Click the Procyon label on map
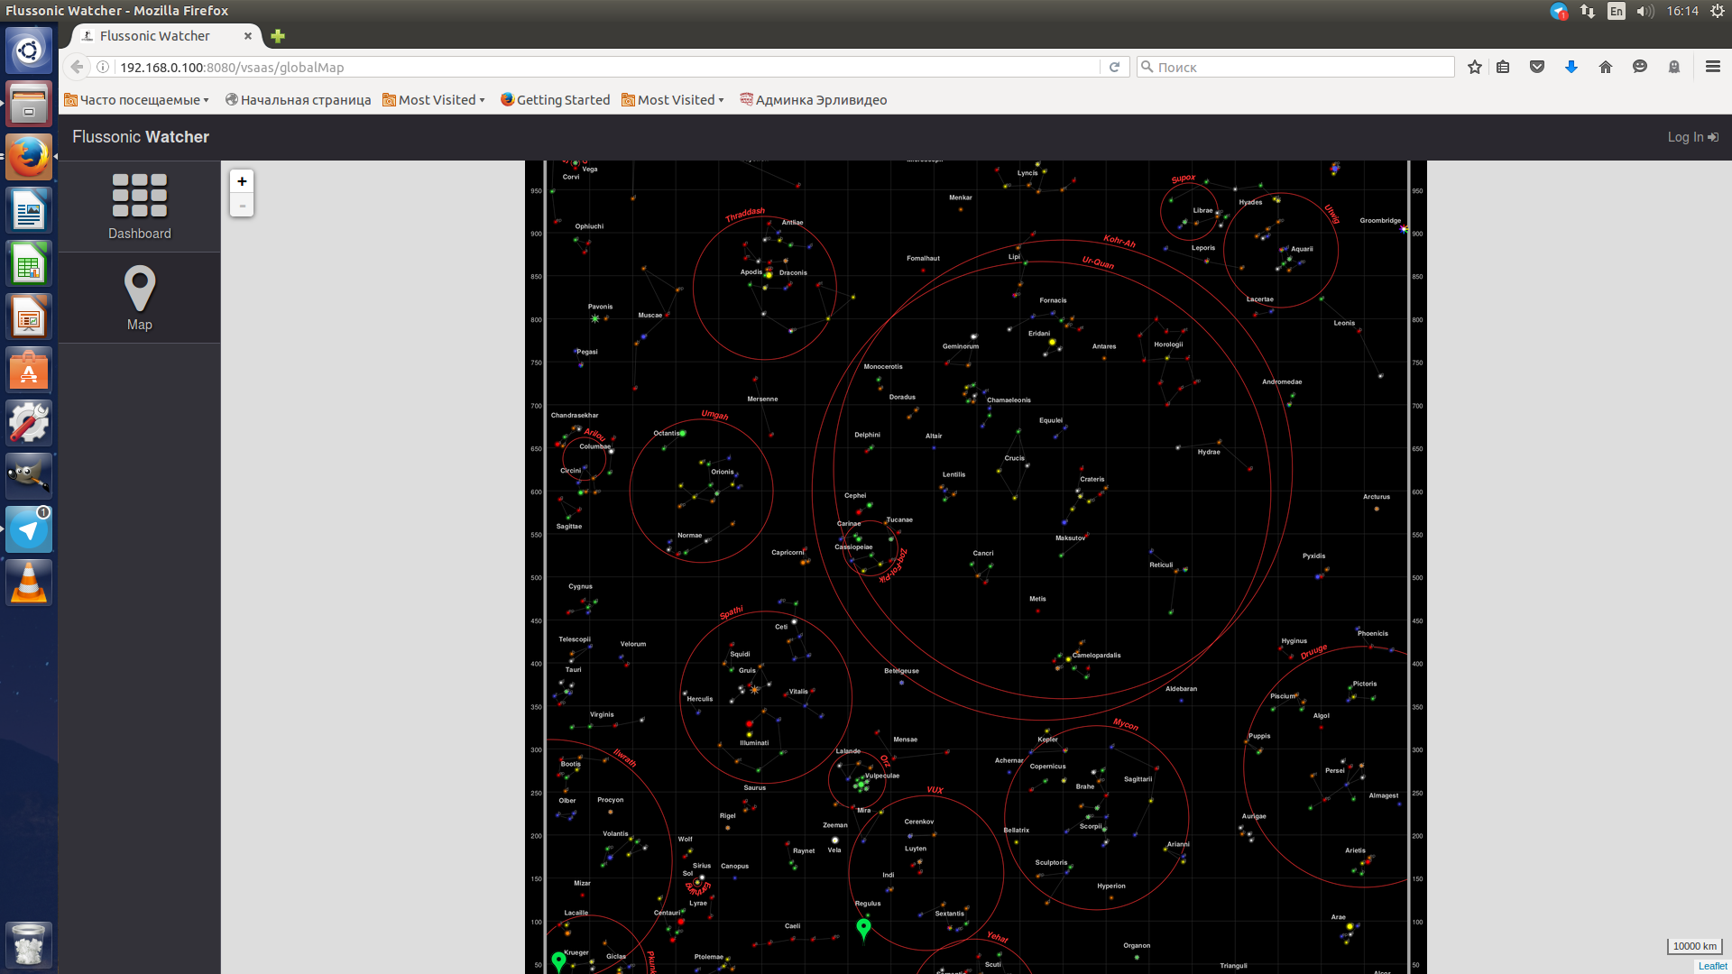This screenshot has width=1732, height=974. click(x=610, y=800)
